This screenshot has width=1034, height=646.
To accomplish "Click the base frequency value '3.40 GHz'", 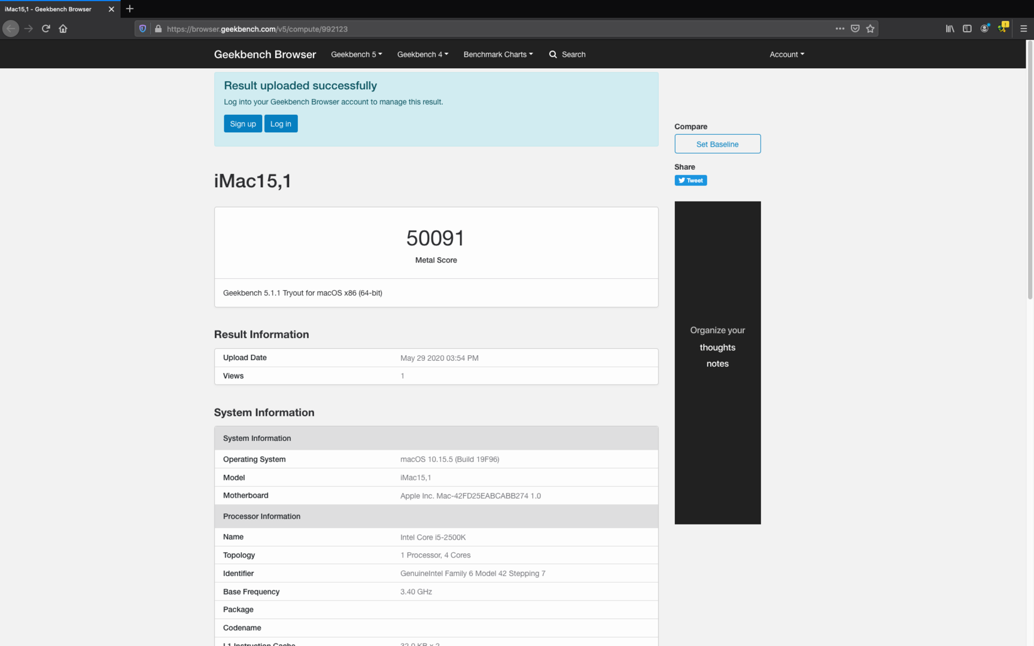I will coord(416,592).
